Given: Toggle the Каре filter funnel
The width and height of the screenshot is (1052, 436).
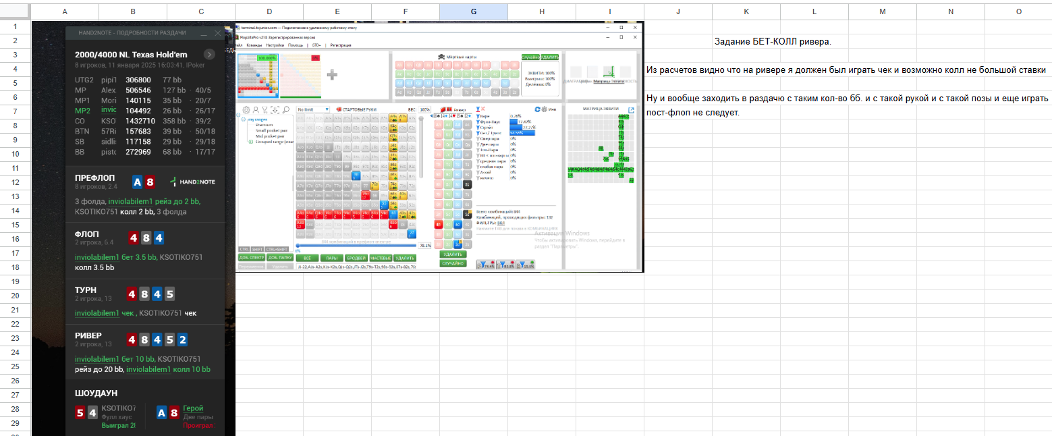Looking at the screenshot, I should click(478, 116).
